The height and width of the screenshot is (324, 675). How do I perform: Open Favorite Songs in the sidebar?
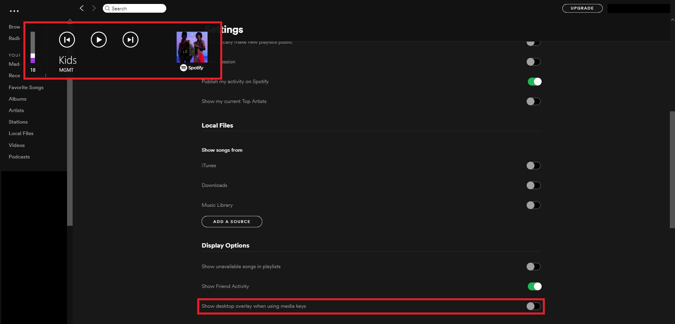pos(26,88)
